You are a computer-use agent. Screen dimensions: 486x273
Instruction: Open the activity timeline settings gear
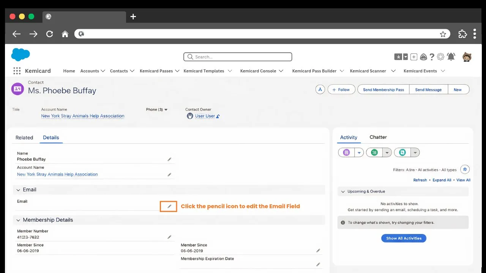[x=465, y=169]
